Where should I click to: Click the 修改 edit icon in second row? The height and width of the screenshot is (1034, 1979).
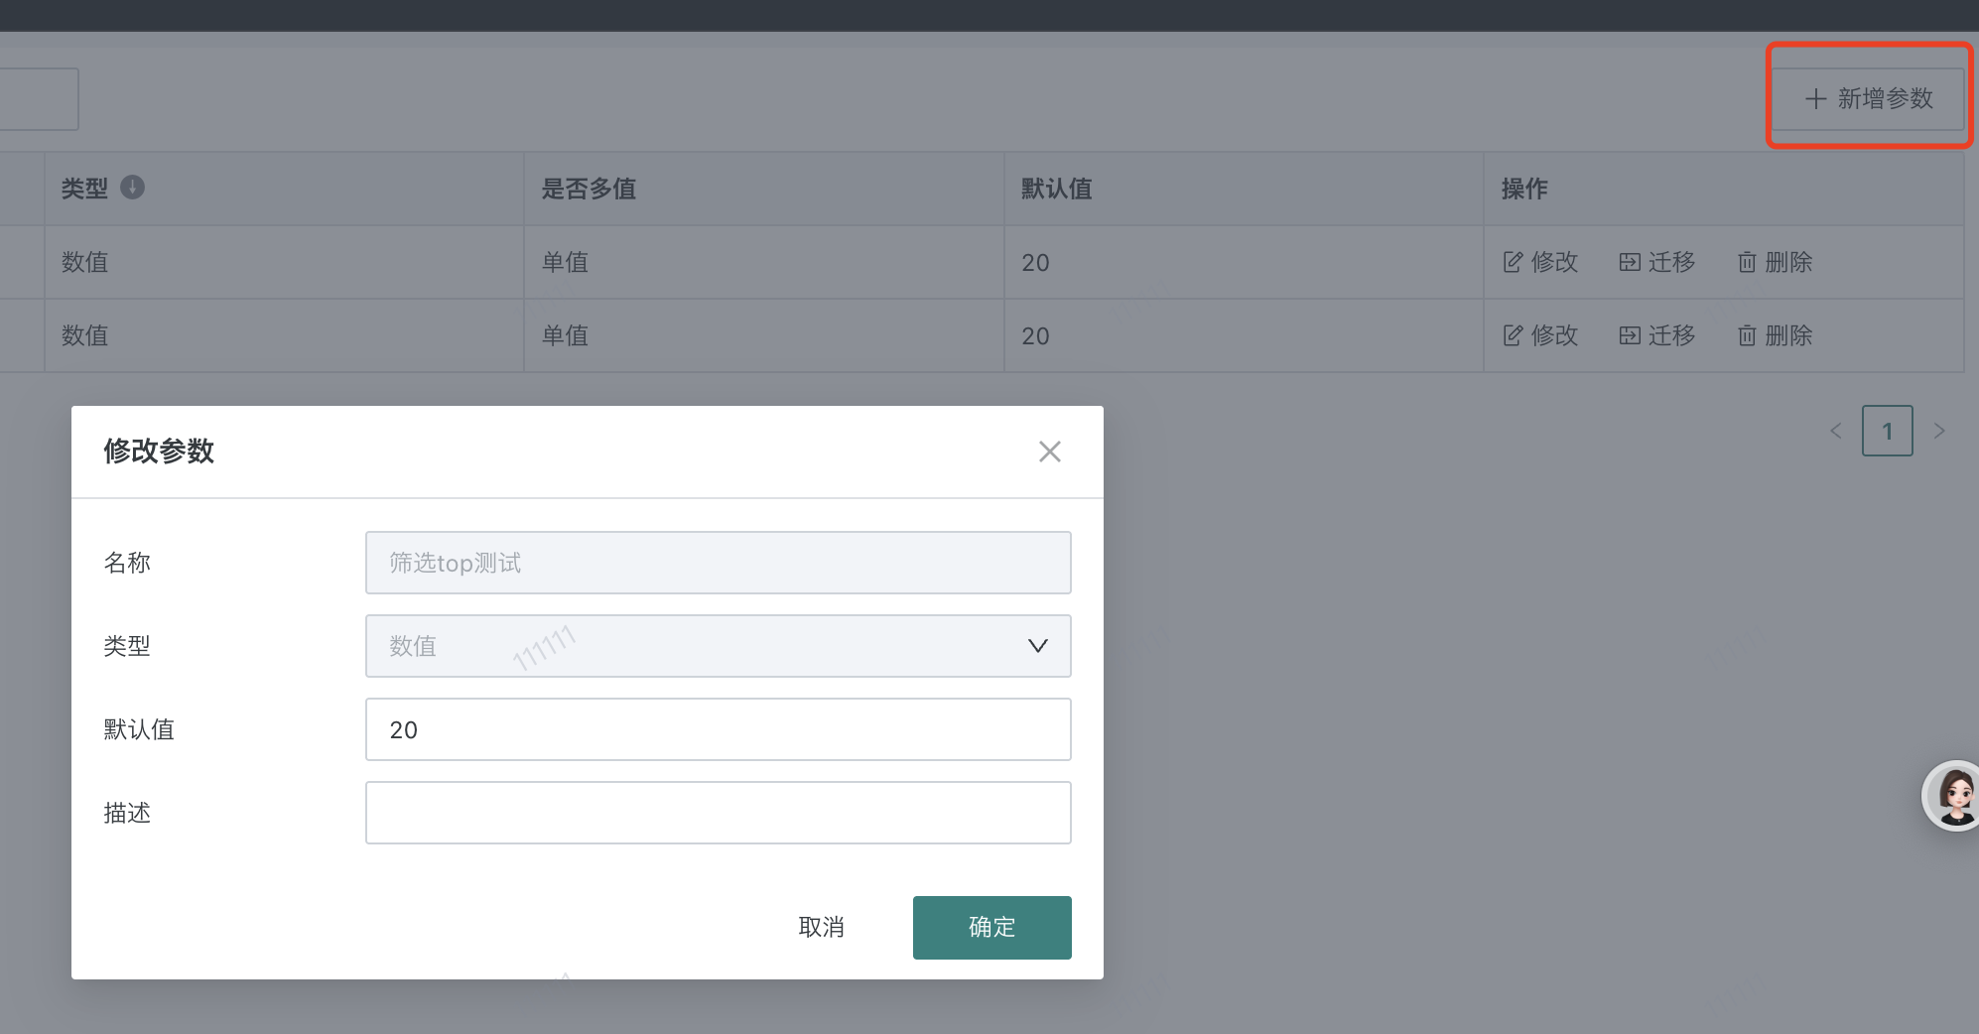click(1513, 335)
